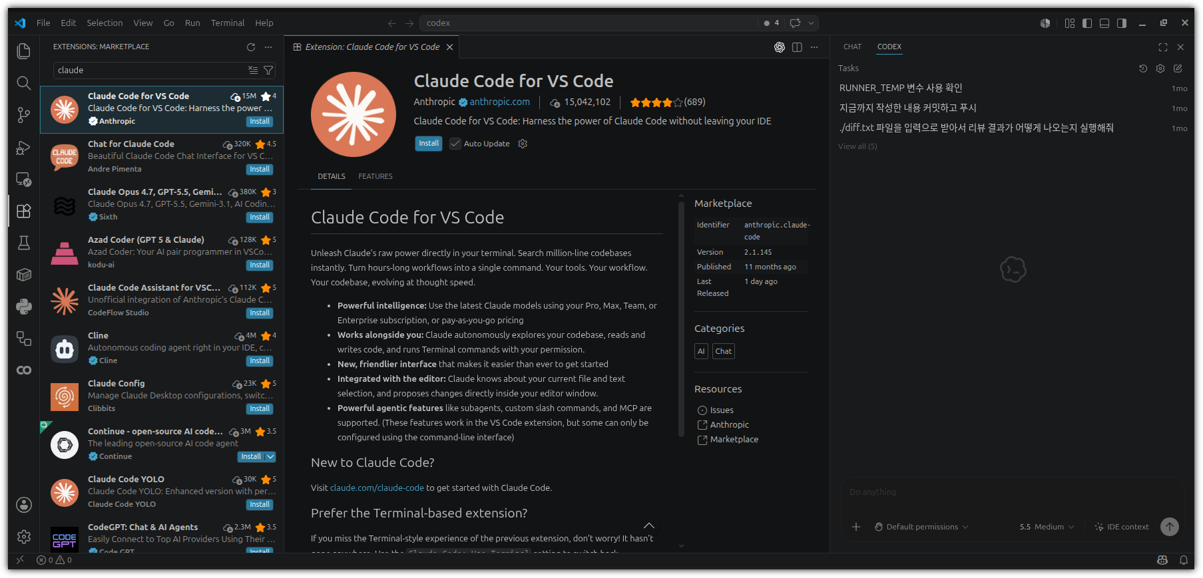Add an attachment with the plus icon
This screenshot has height=578, width=1203.
856,527
